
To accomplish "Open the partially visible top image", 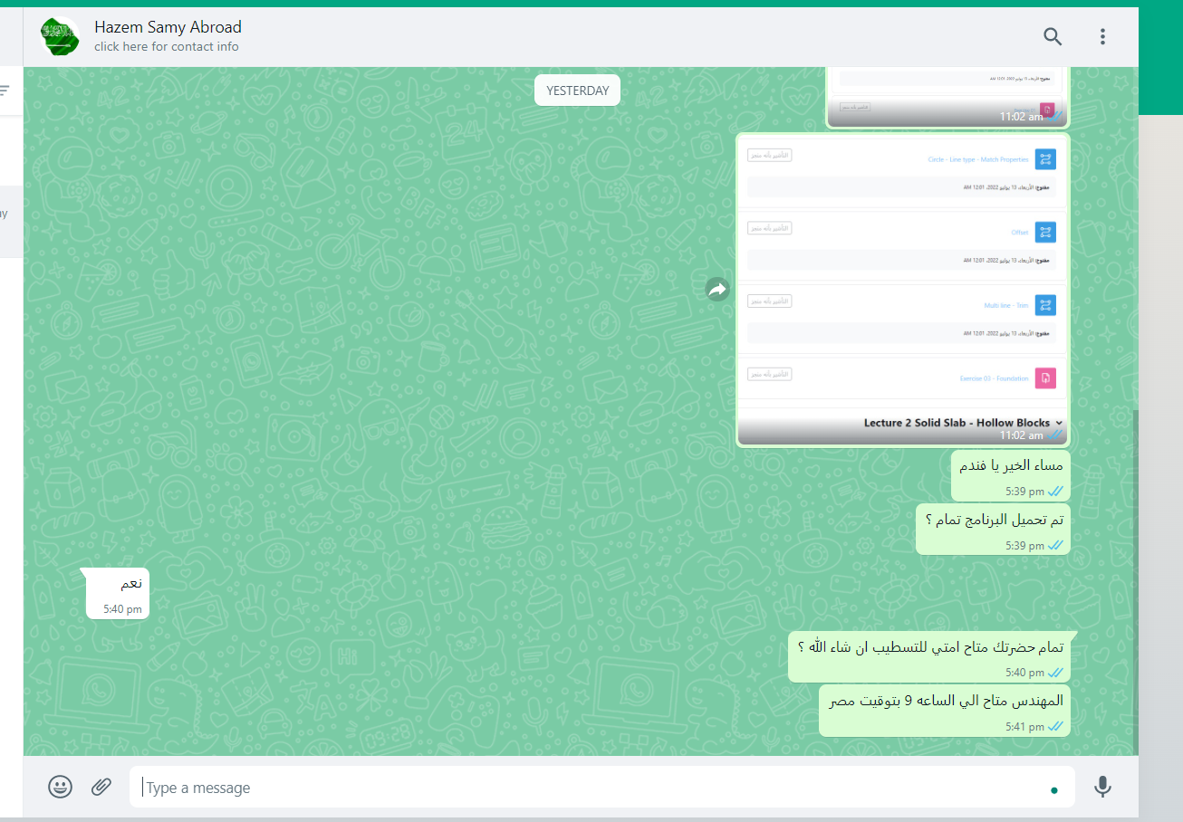I will click(x=947, y=96).
